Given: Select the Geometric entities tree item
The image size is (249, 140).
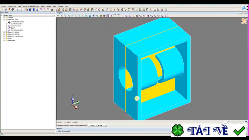Looking at the screenshot, I should coord(14,32).
